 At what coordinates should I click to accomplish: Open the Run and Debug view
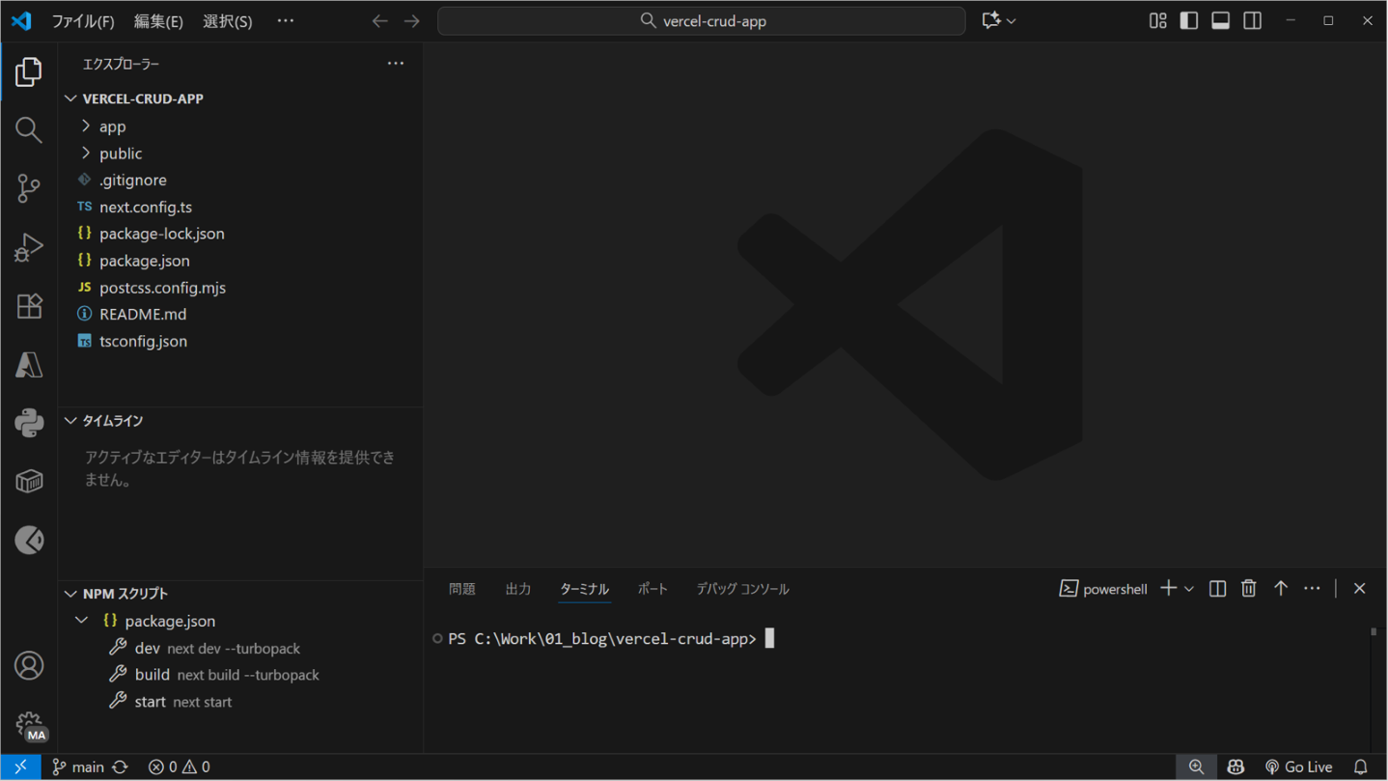coord(29,247)
